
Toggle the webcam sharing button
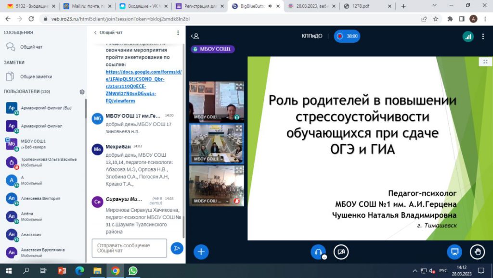(x=341, y=252)
